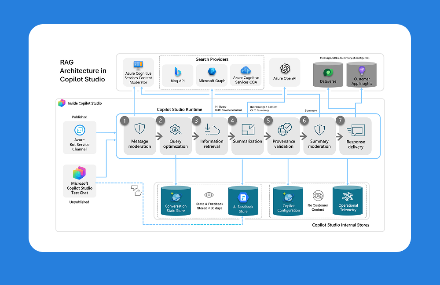The width and height of the screenshot is (440, 285).
Task: Click Information retrieval cloud download icon
Action: (212, 129)
